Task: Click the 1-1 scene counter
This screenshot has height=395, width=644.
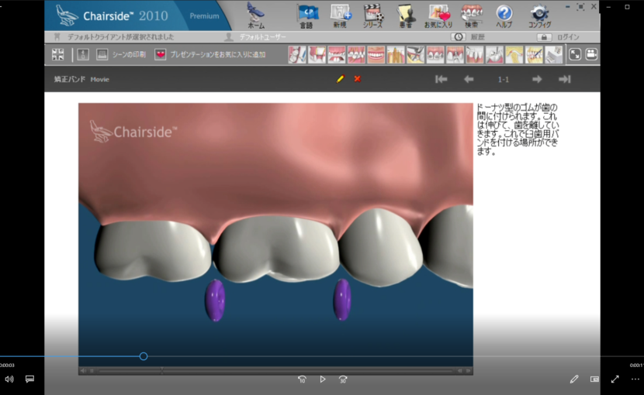Action: pyautogui.click(x=503, y=80)
